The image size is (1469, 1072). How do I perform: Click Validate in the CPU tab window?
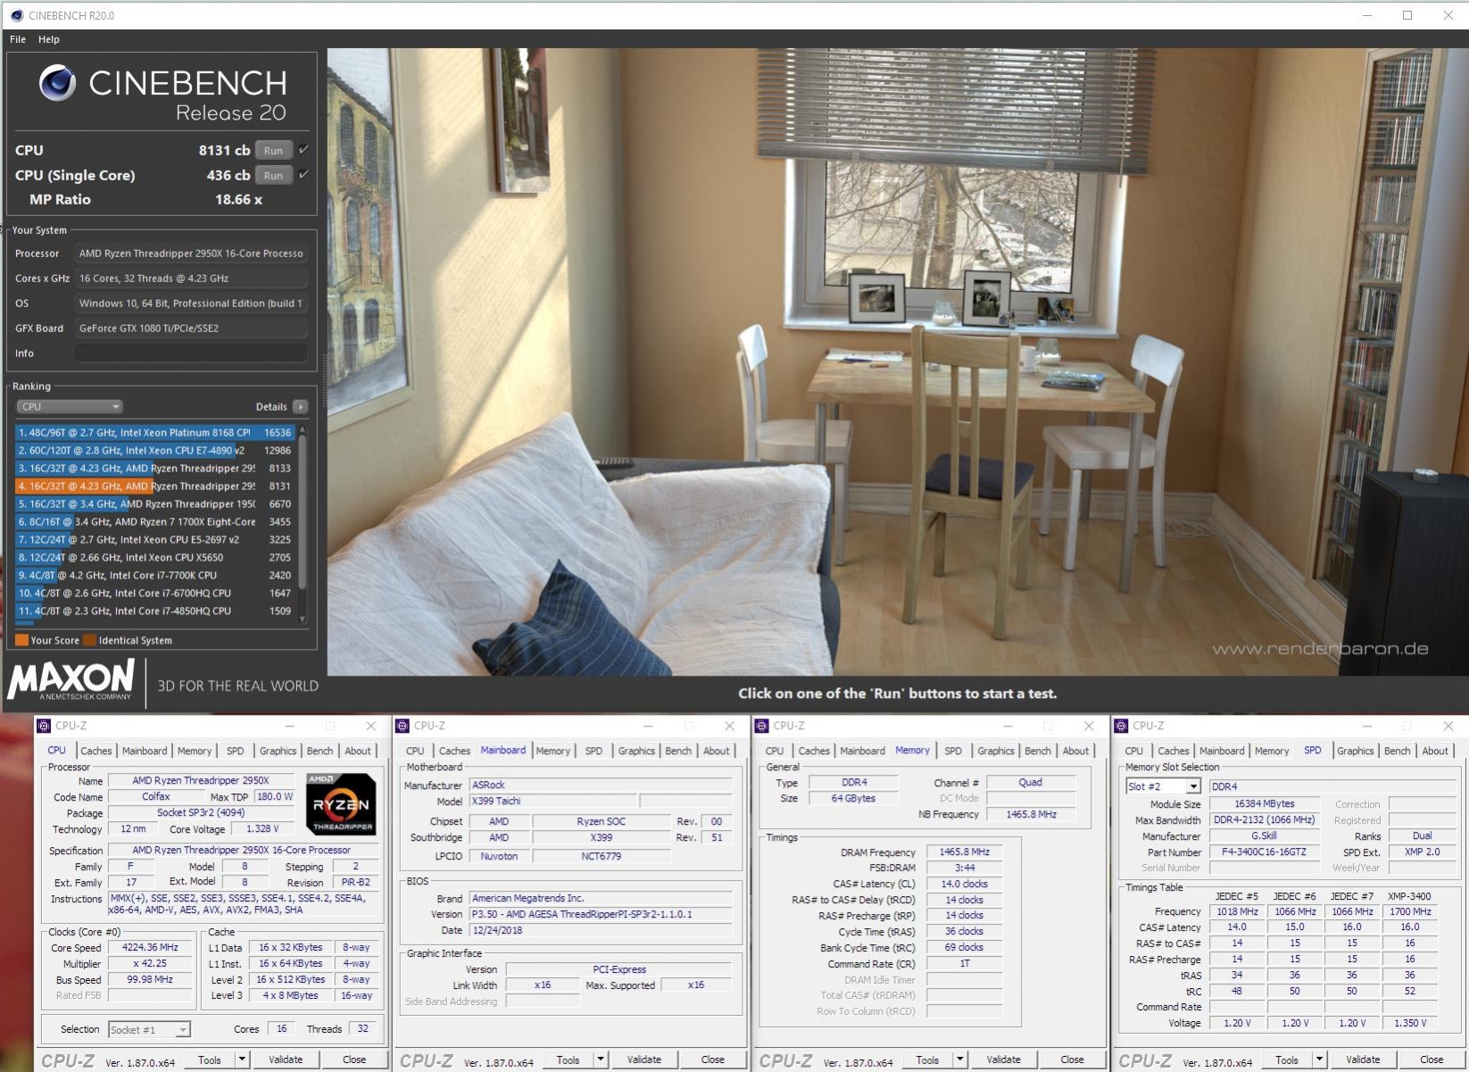[286, 1060]
